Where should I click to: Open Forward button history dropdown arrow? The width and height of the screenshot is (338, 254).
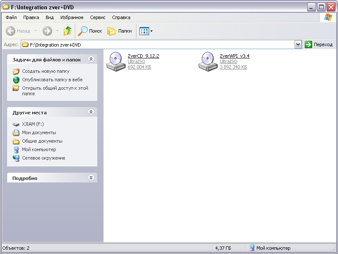pyautogui.click(x=57, y=31)
